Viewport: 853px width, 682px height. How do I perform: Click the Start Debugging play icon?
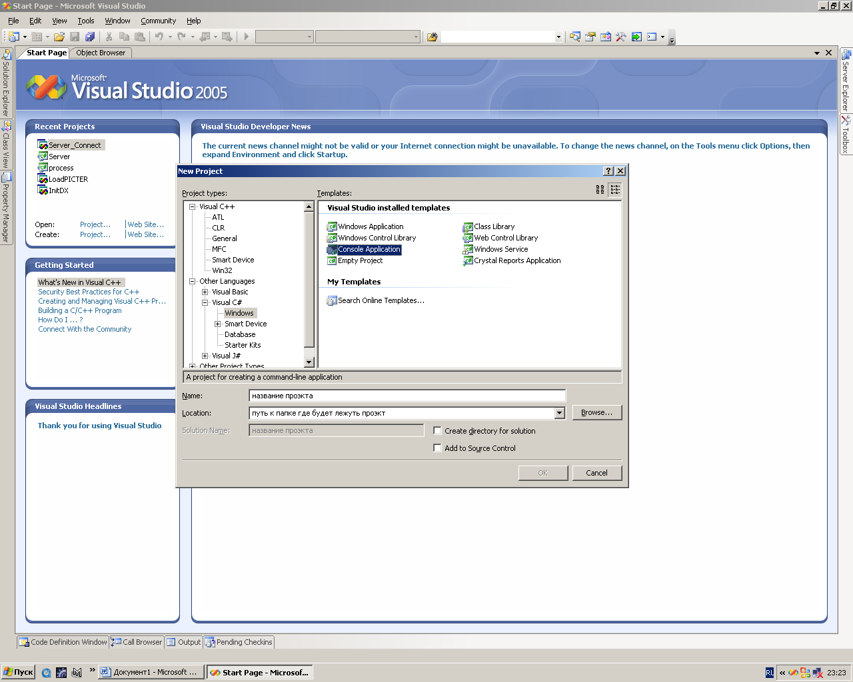tap(247, 37)
